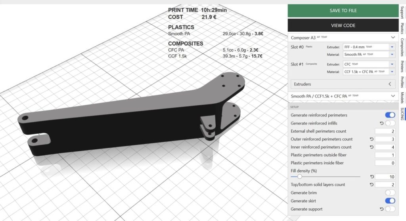Reset Outer reinforced perimeters count value
This screenshot has width=406, height=221.
(x=372, y=139)
